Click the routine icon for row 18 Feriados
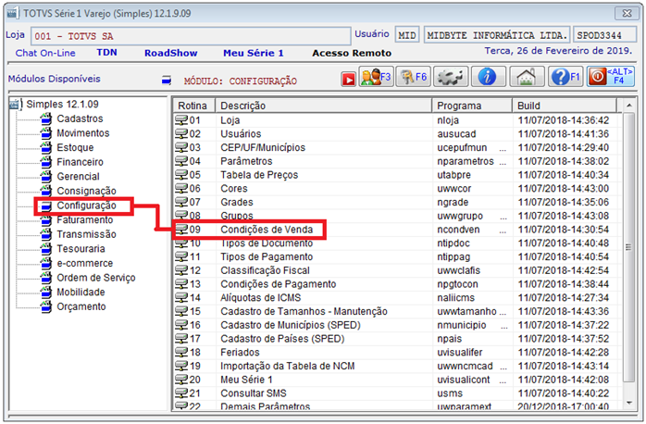Image resolution: width=646 pixels, height=424 pixels. click(181, 352)
